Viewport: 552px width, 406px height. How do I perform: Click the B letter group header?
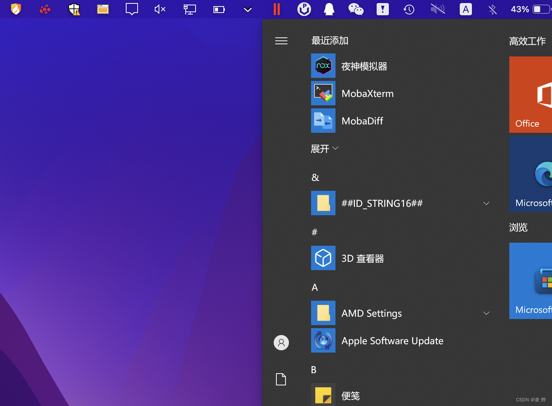click(314, 370)
